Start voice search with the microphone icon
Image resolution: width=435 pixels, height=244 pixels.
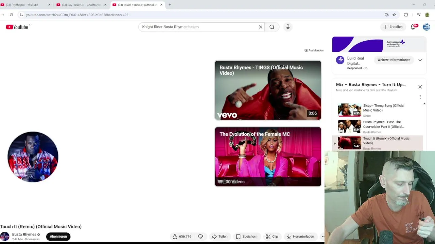[288, 27]
